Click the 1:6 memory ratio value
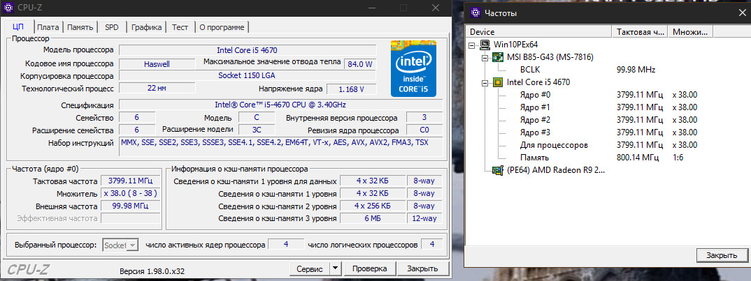This screenshot has width=751, height=281. click(678, 157)
